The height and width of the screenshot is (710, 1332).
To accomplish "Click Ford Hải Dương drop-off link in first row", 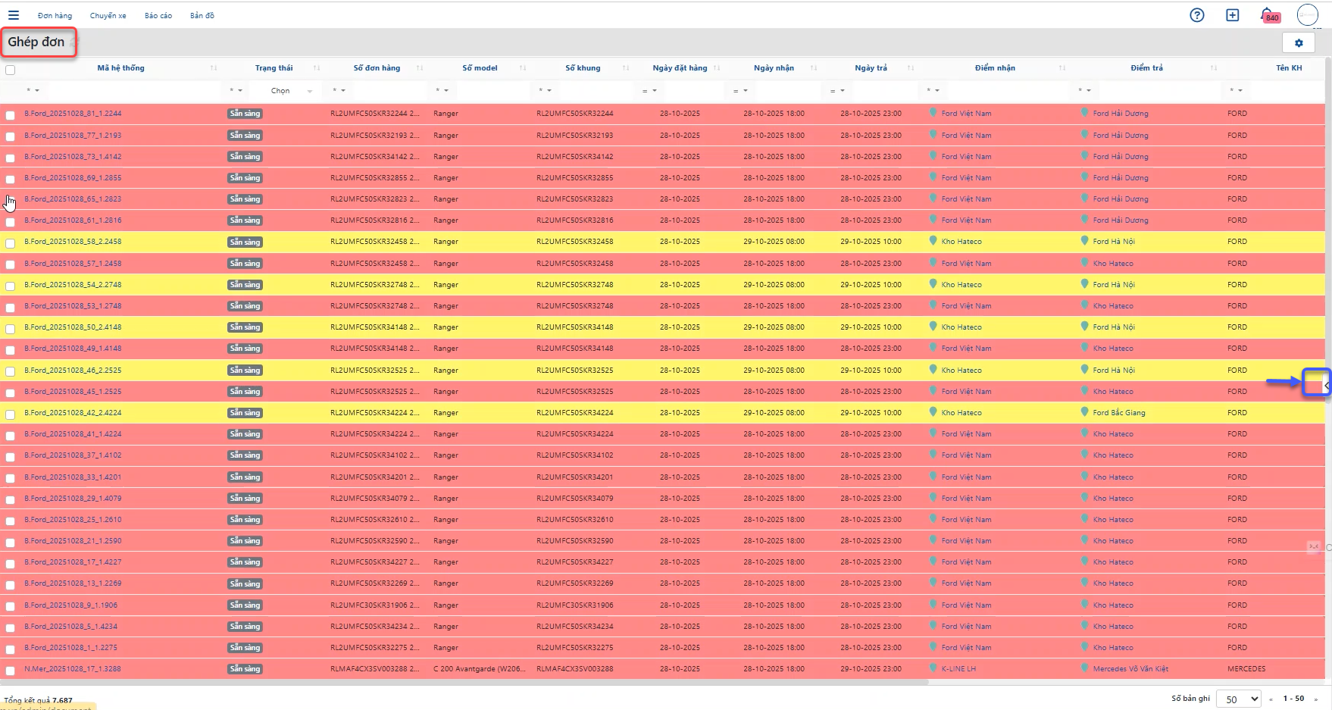I will [x=1120, y=114].
